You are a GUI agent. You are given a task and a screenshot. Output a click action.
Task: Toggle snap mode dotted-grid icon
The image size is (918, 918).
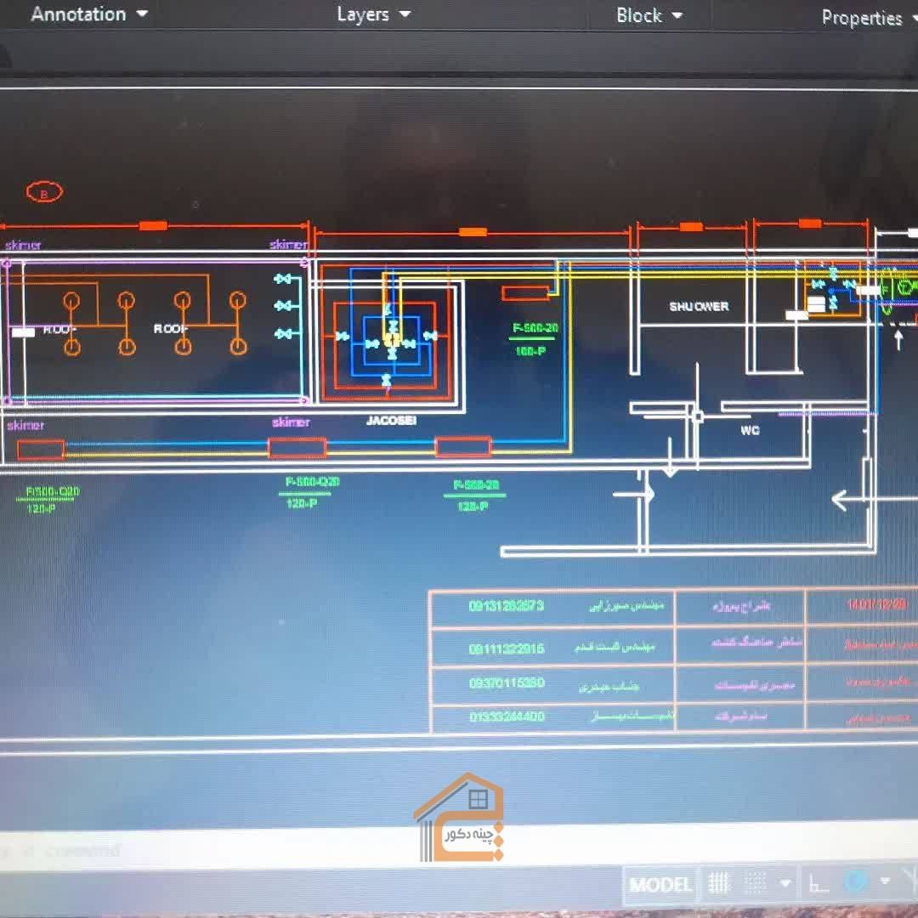click(756, 883)
